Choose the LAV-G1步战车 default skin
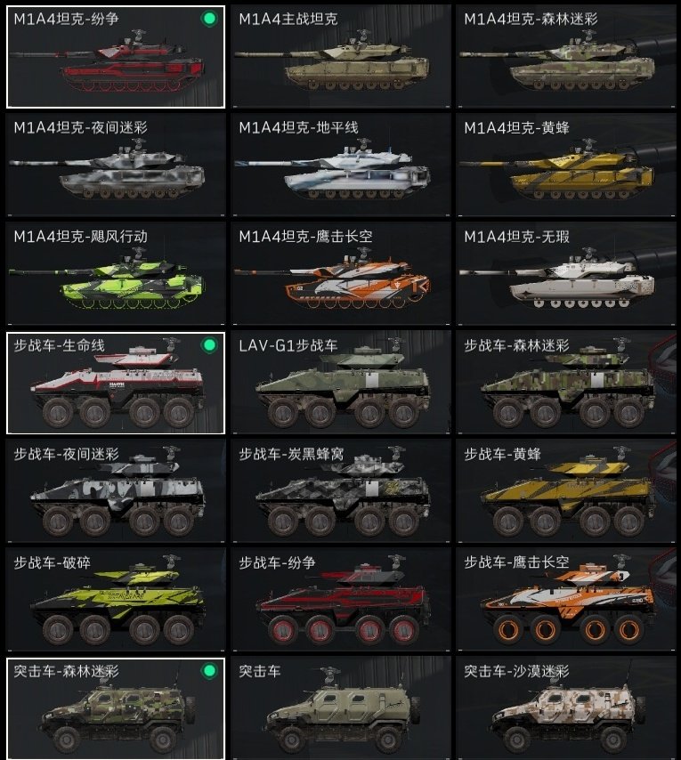The height and width of the screenshot is (760, 681). point(341,383)
